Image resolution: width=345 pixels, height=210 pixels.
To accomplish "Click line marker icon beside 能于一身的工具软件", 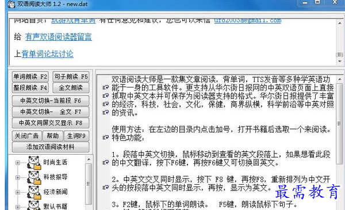I will coord(106,87).
